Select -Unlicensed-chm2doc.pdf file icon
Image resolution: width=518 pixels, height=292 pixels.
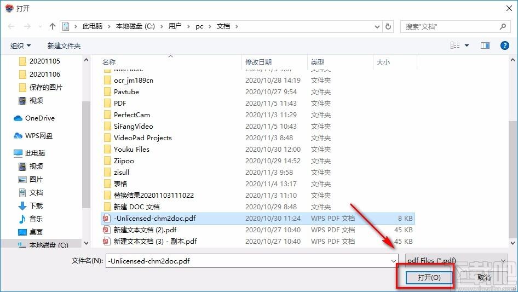(x=106, y=218)
